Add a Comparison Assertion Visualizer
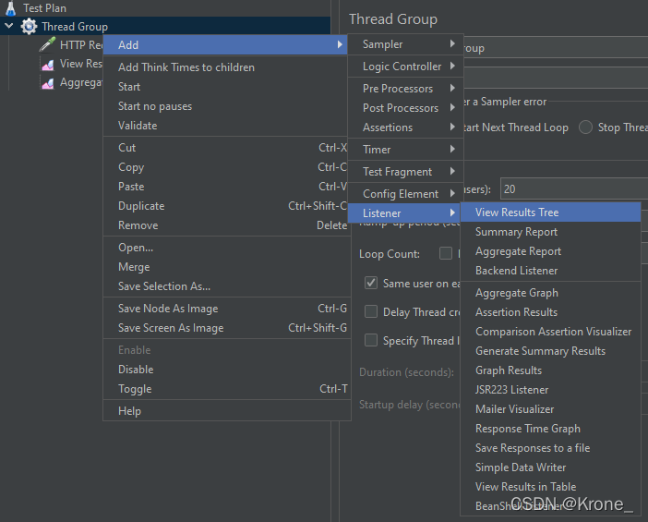The height and width of the screenshot is (522, 648). [x=550, y=332]
